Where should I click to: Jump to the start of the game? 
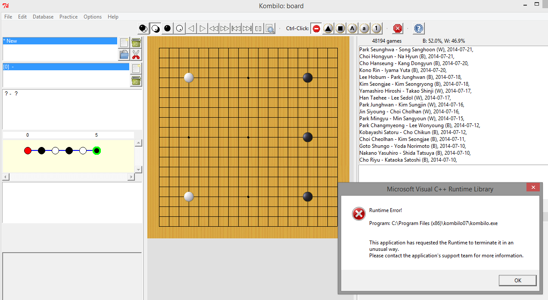pos(236,28)
